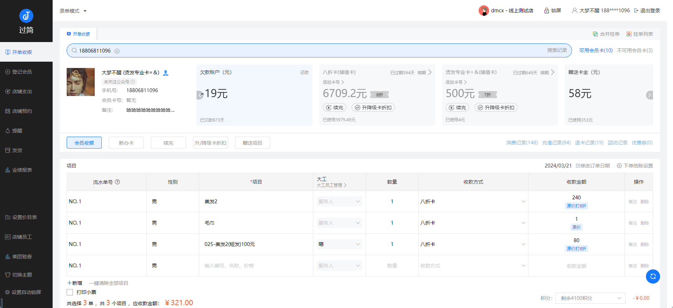Delete the 毛巾 row
Screen dimensions: 673x308
645,223
